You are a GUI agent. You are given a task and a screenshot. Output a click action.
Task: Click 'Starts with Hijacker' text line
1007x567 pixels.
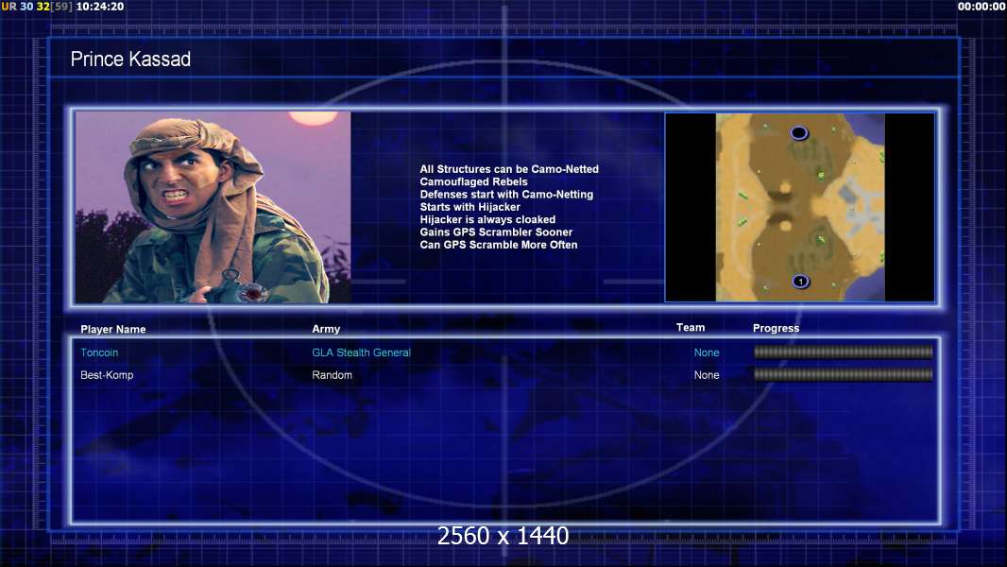click(470, 207)
